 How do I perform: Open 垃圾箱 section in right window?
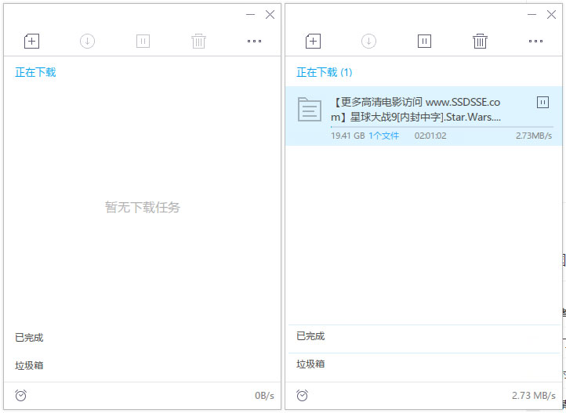point(310,364)
